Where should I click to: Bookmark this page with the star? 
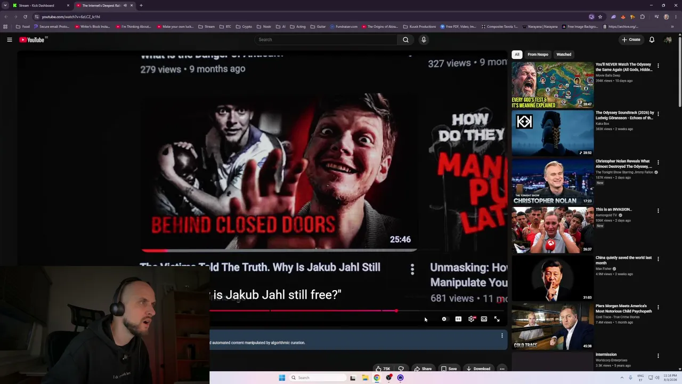coord(600,17)
